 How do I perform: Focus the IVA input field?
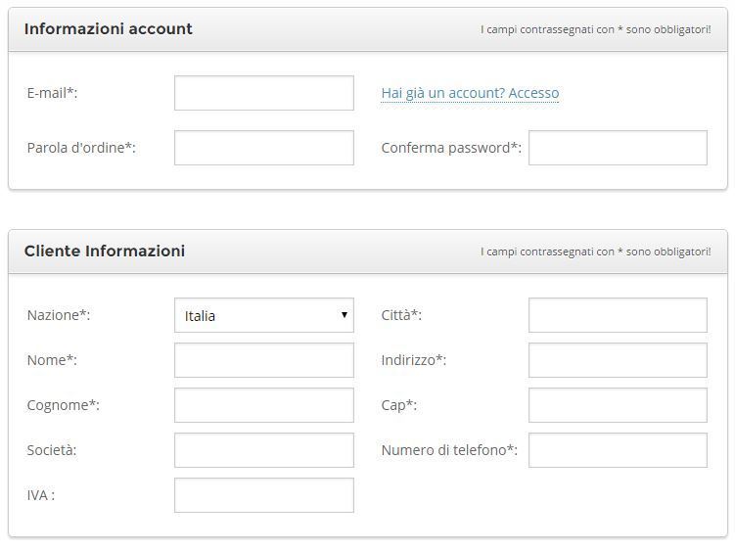[264, 495]
